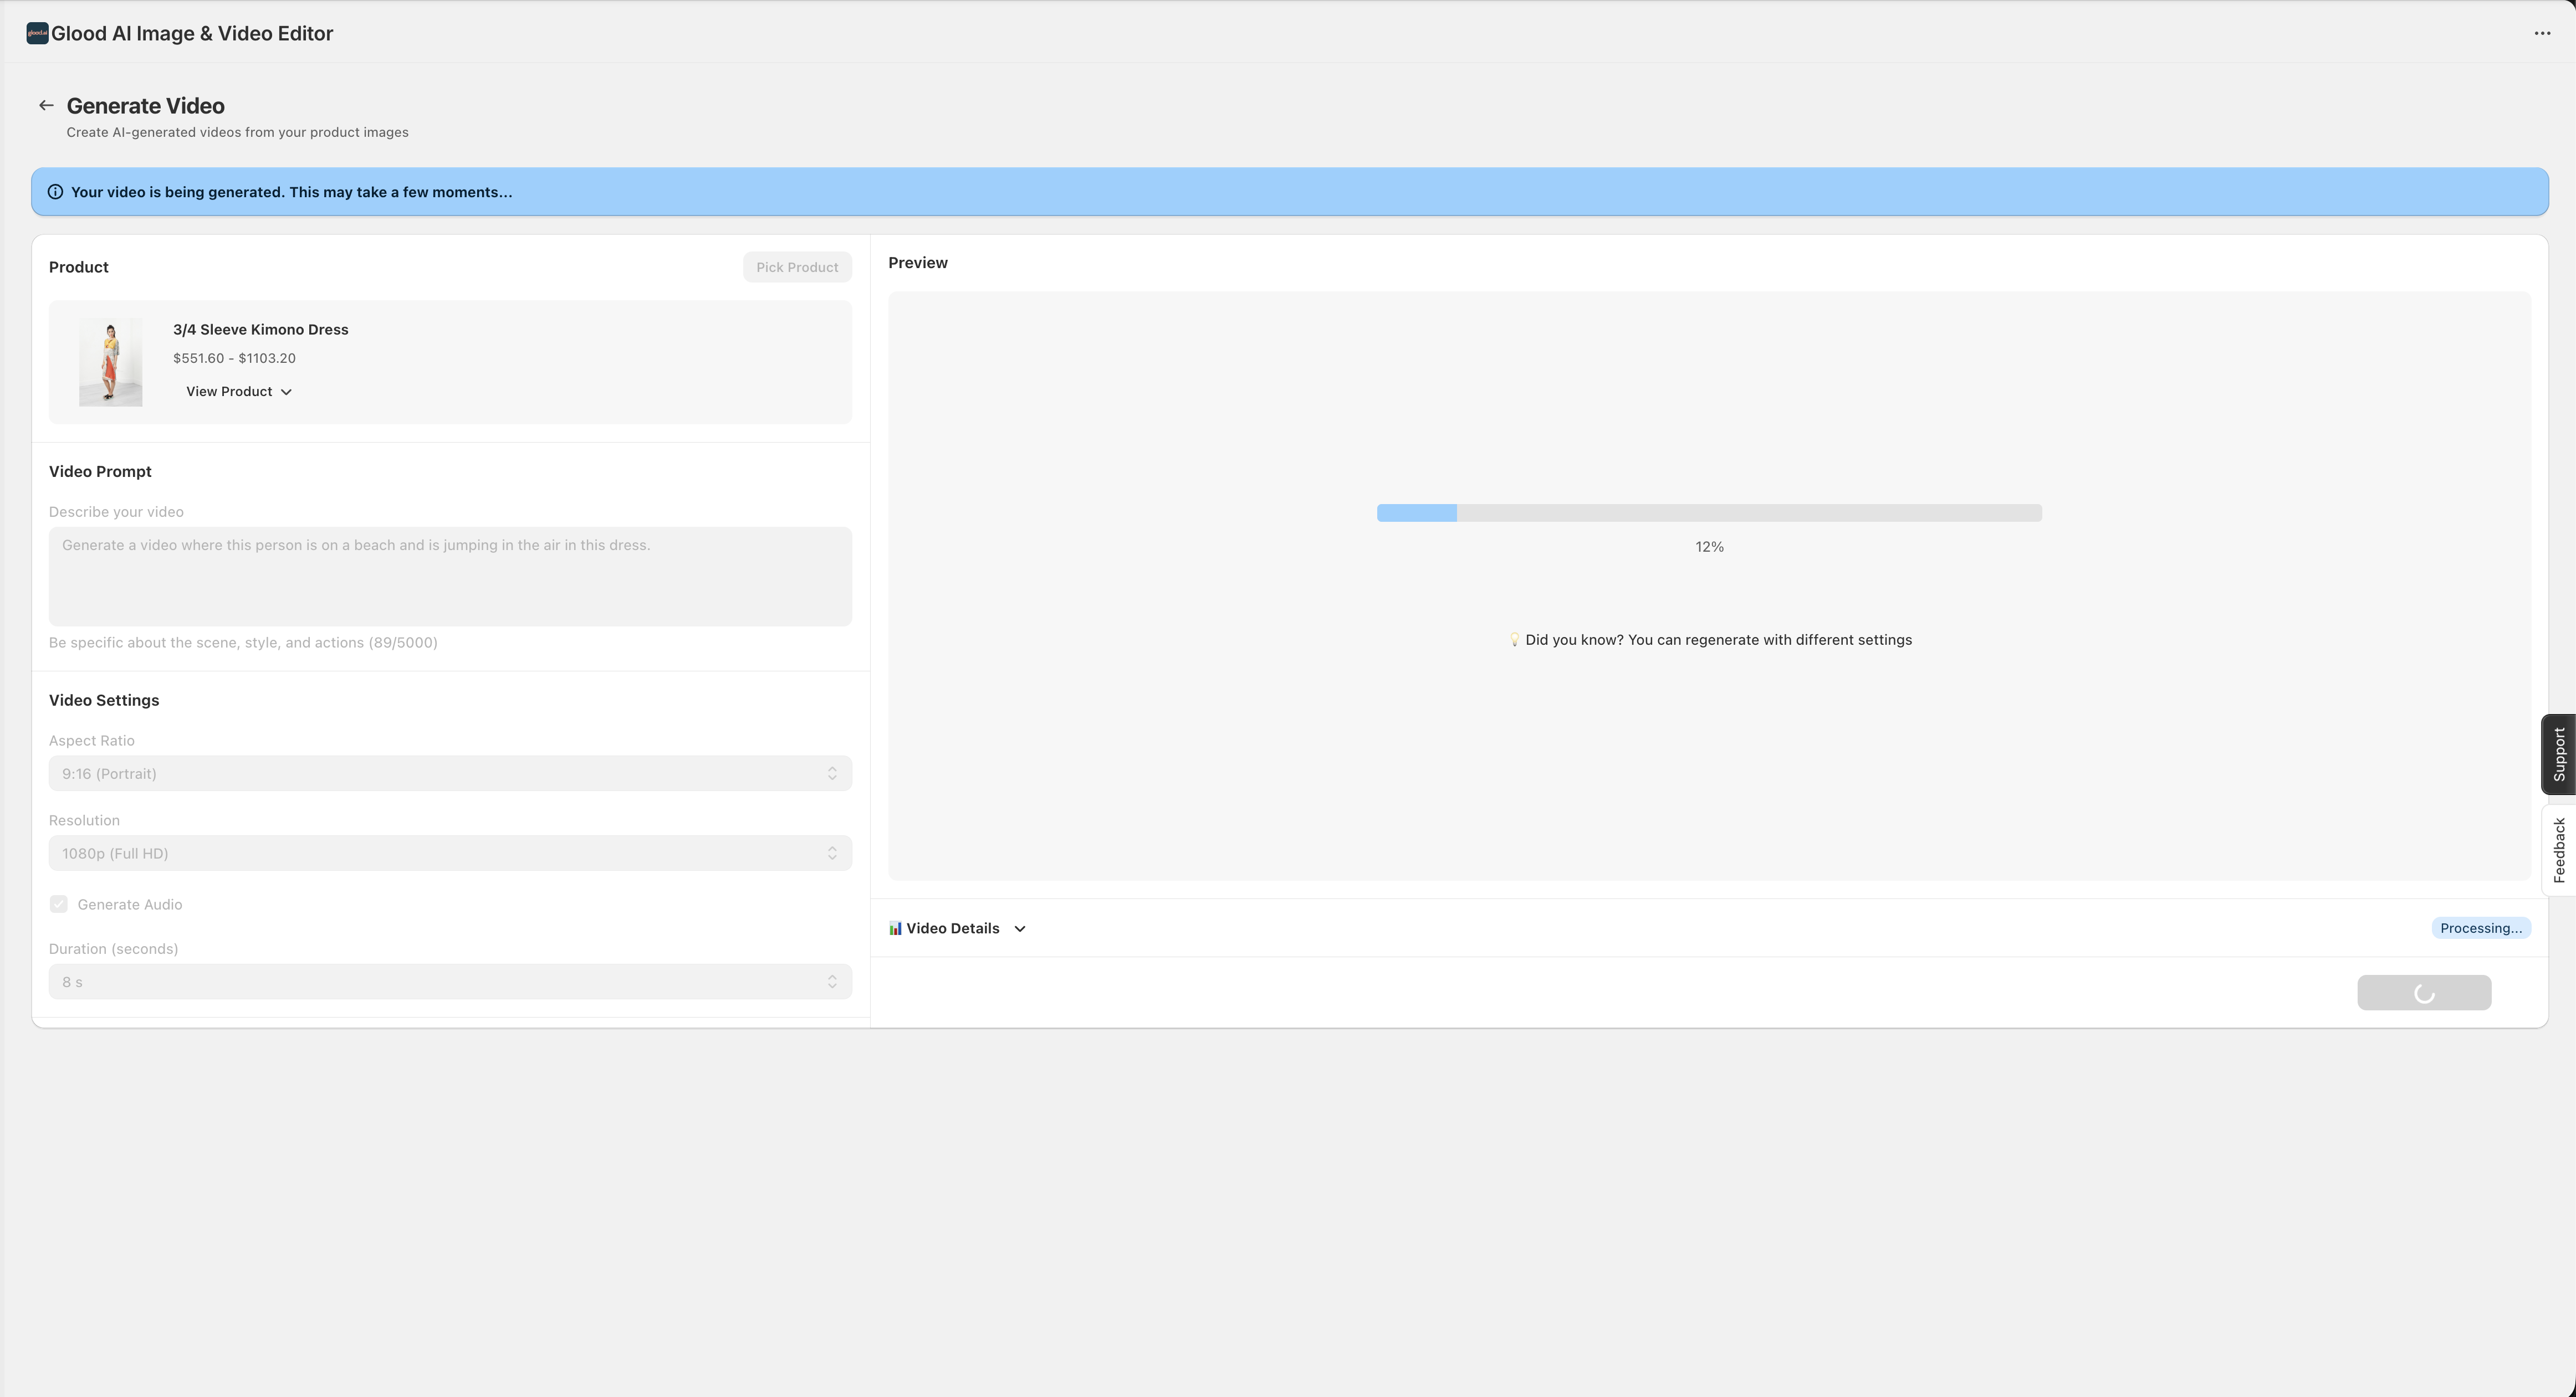Open the Resolution dropdown
This screenshot has height=1397, width=2576.
pos(449,852)
